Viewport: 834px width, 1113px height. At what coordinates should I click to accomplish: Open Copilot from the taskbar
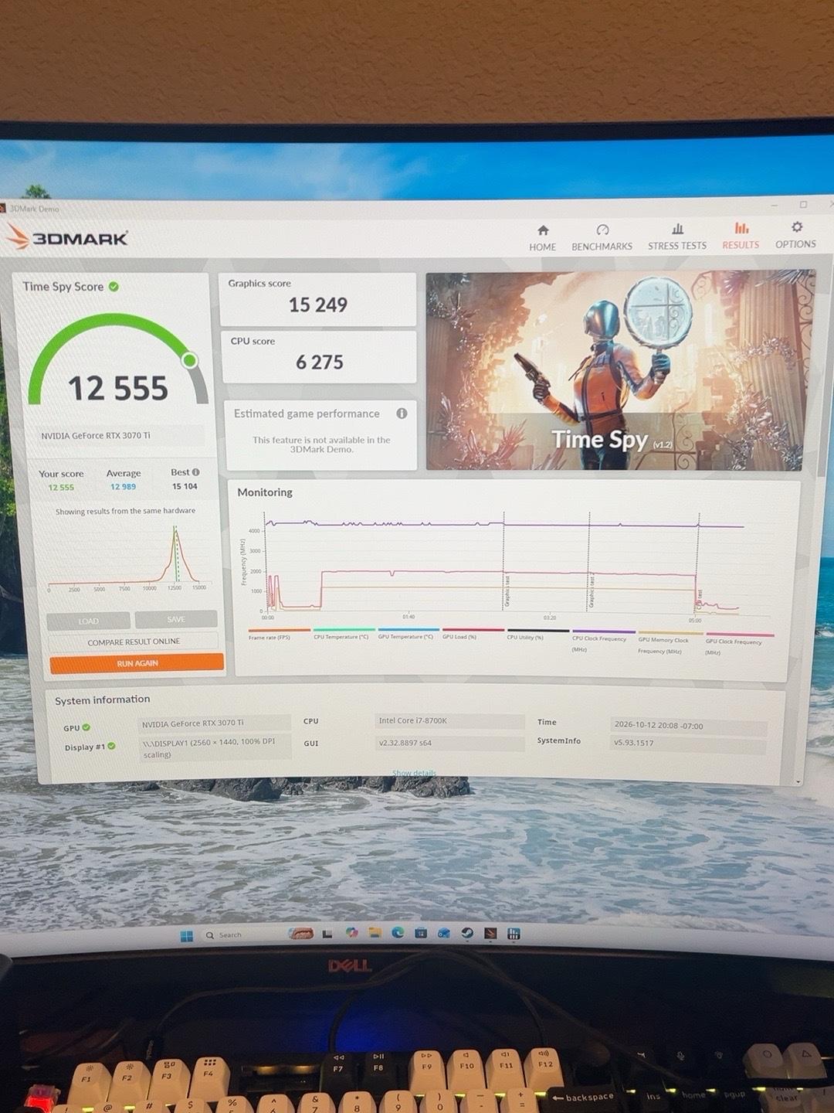click(351, 933)
